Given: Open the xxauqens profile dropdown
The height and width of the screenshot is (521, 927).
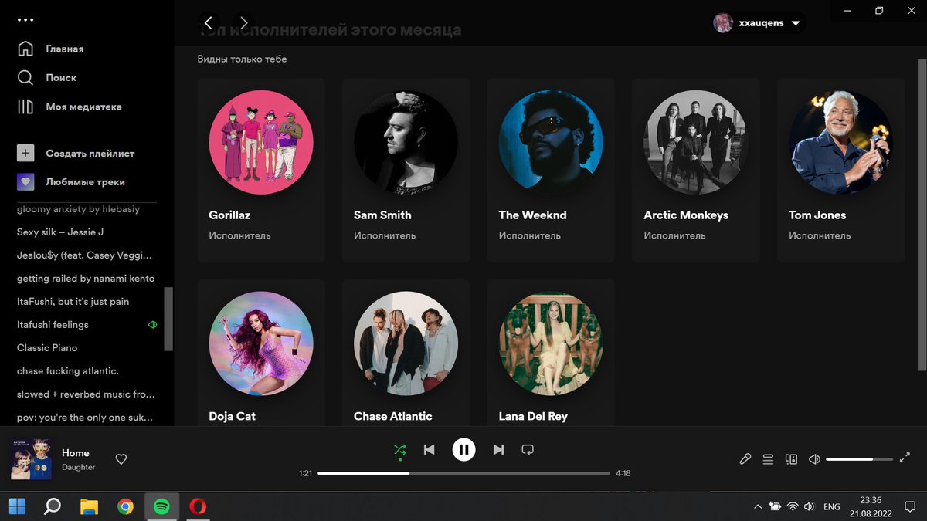Looking at the screenshot, I should point(759,22).
